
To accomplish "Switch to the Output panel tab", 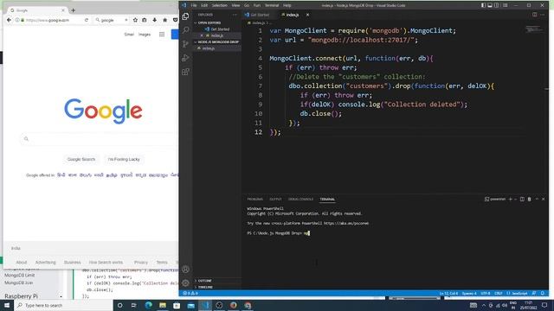I will pos(275,200).
